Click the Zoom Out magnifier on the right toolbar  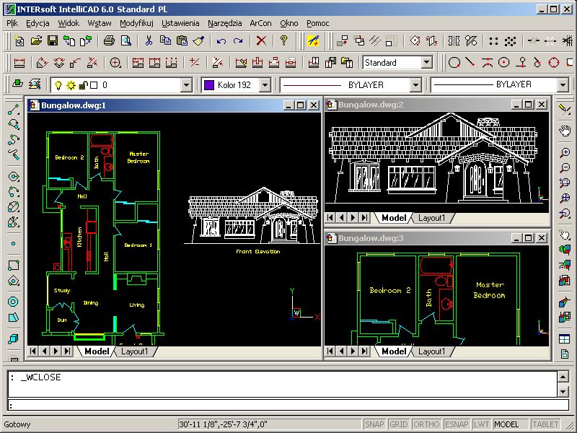(x=564, y=168)
